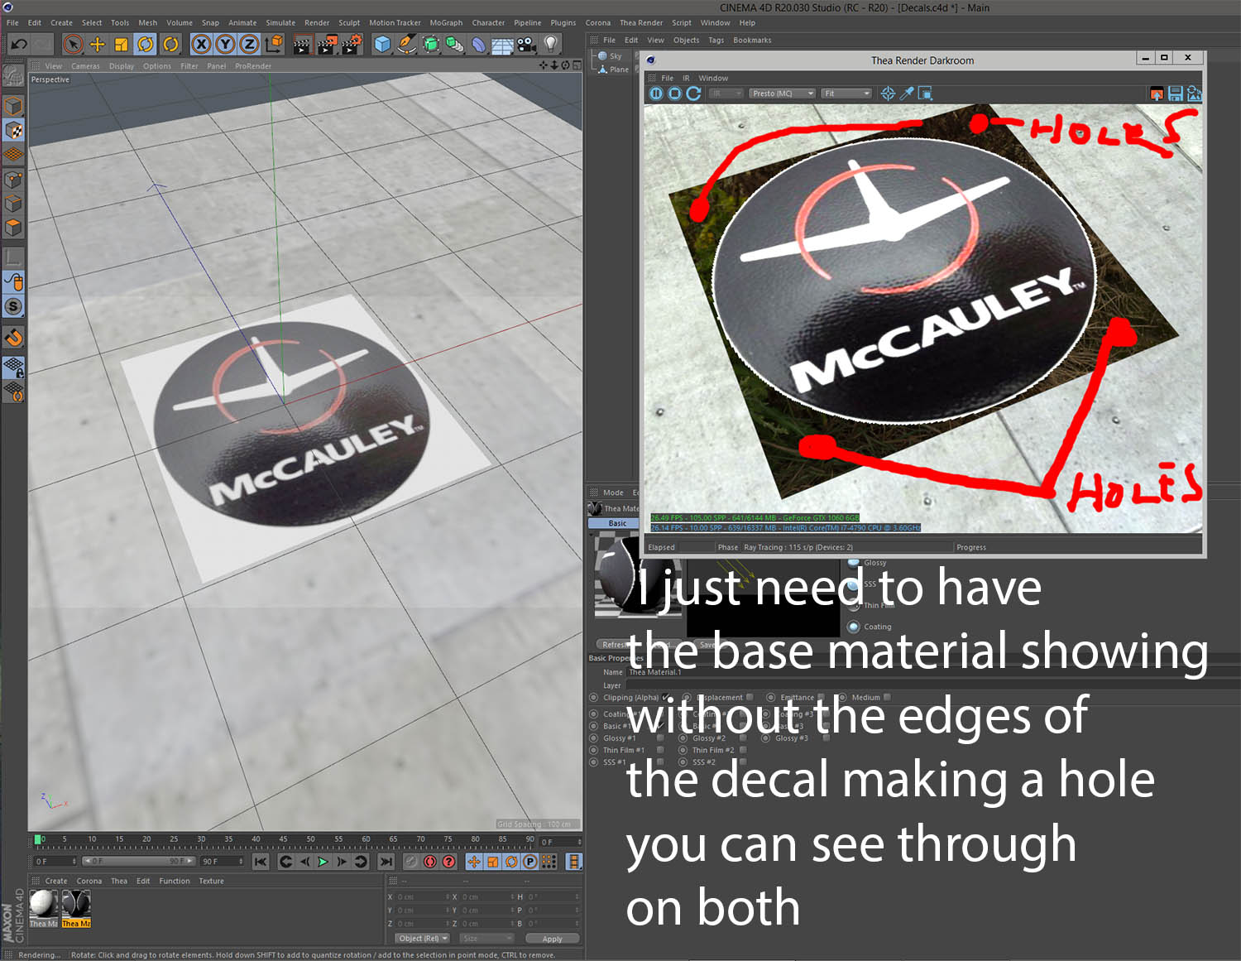
Task: Click the Floor environment grid icon
Action: click(x=502, y=44)
